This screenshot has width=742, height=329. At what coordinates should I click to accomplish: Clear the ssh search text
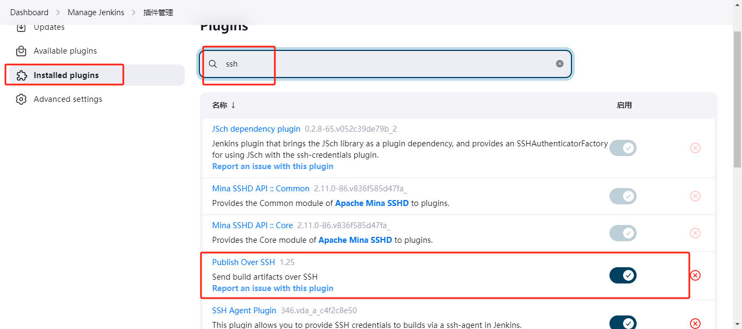tap(559, 64)
